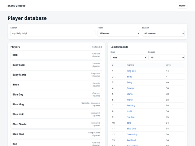Open the Blue Mag player card

point(56,104)
